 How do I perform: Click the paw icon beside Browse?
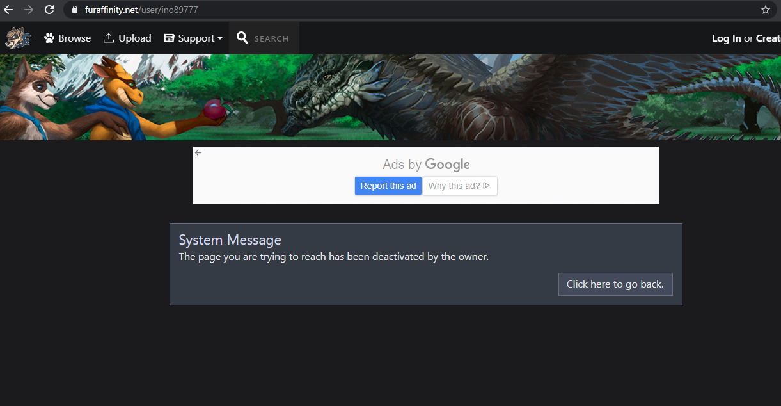tap(49, 38)
